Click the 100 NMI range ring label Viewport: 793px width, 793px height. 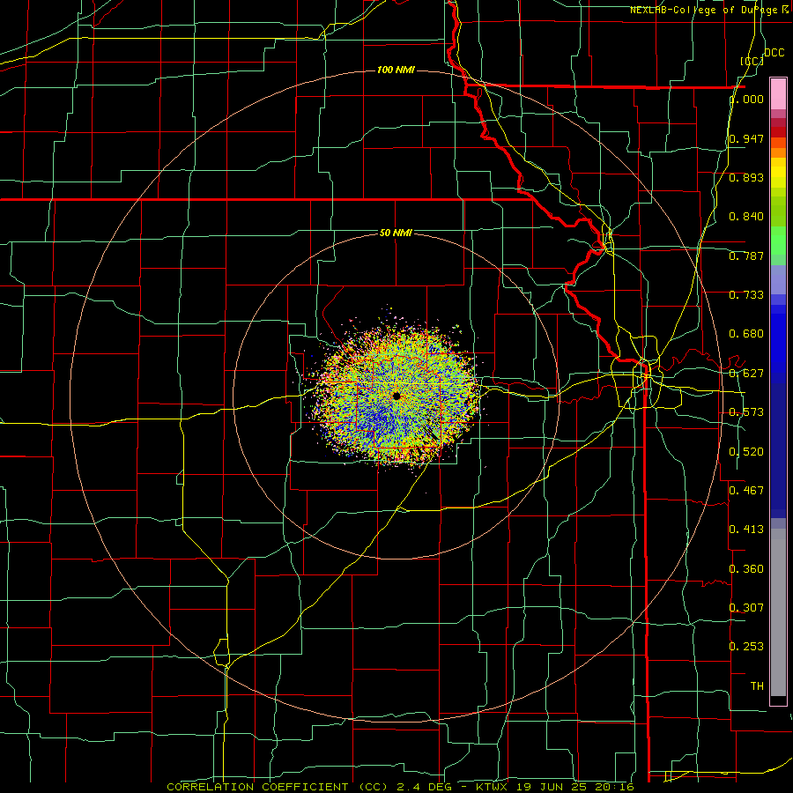pyautogui.click(x=396, y=70)
